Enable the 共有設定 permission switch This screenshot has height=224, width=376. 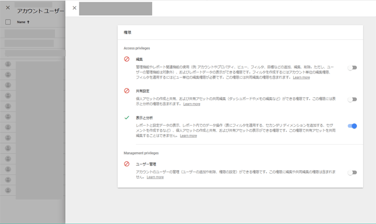[352, 100]
